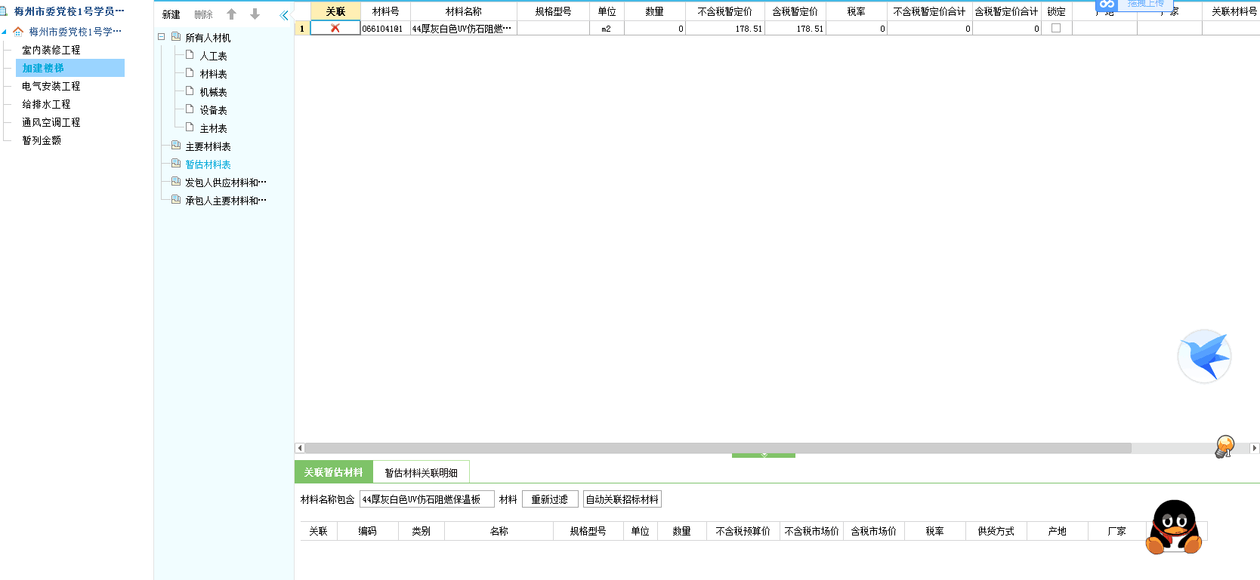This screenshot has width=1260, height=580.
Task: Tick the 锁定 checkbox in row 1
Action: (x=1056, y=28)
